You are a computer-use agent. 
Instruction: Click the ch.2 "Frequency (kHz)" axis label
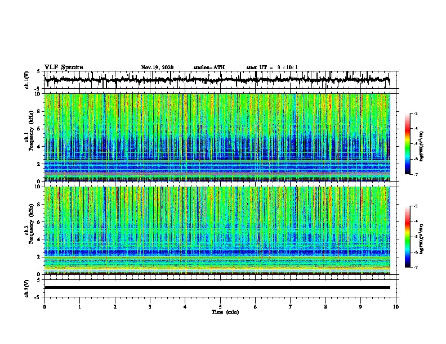coord(31,224)
